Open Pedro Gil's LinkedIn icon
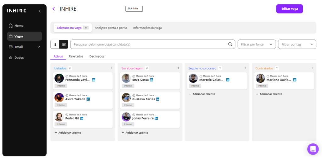Image resolution: width=322 pixels, height=159 pixels. [x=82, y=119]
